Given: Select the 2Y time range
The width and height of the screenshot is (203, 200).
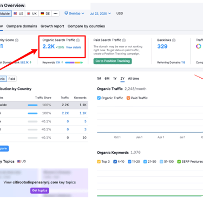Looking at the screenshot, I should [122, 79].
